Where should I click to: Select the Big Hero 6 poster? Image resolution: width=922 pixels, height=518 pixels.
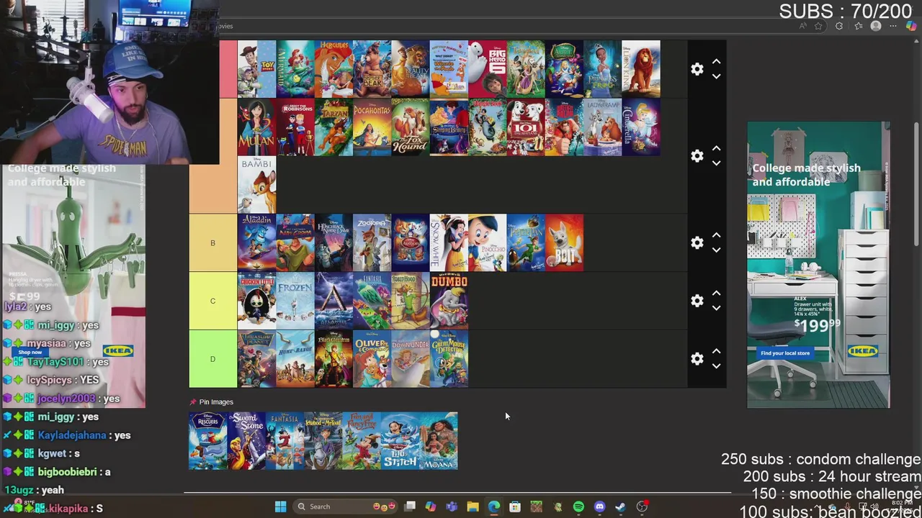tap(487, 69)
